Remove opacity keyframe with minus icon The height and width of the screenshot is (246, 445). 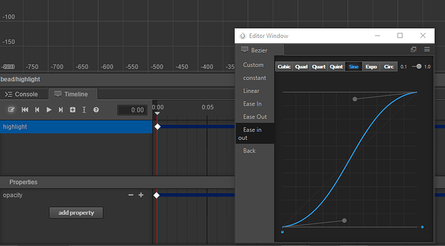(x=131, y=195)
